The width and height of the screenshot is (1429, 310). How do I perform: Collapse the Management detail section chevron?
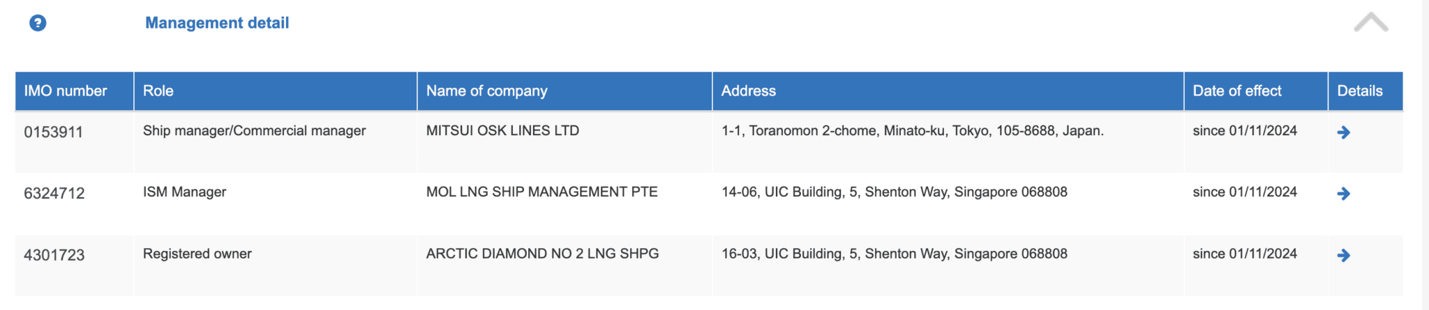[x=1370, y=23]
